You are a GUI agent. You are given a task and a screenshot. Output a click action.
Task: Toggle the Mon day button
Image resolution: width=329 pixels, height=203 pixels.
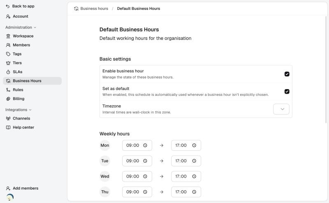coord(105,145)
